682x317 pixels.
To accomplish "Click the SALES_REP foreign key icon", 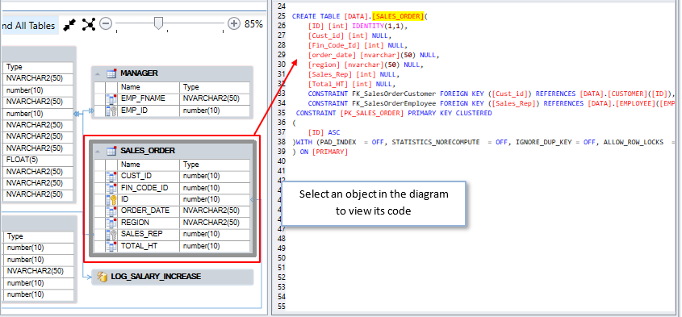I will tap(111, 235).
